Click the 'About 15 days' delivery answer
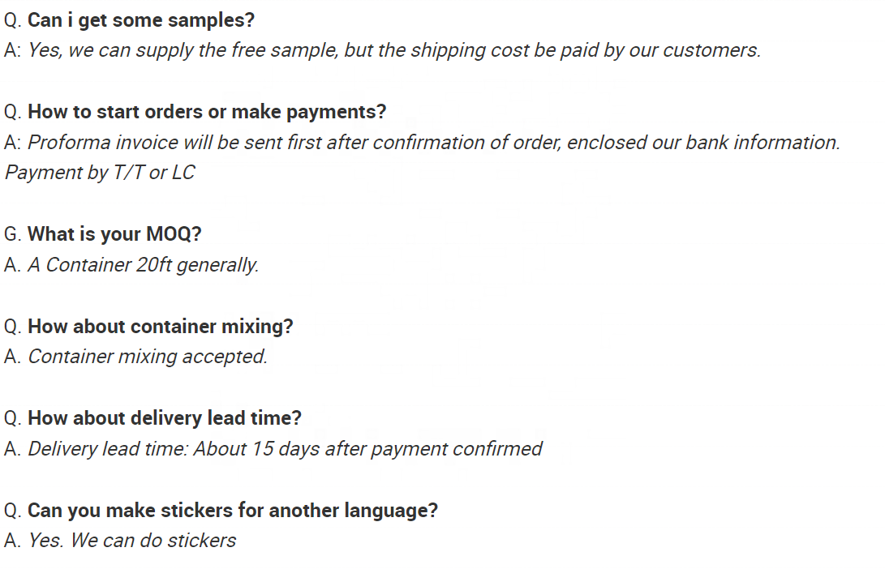This screenshot has width=885, height=569. click(285, 449)
